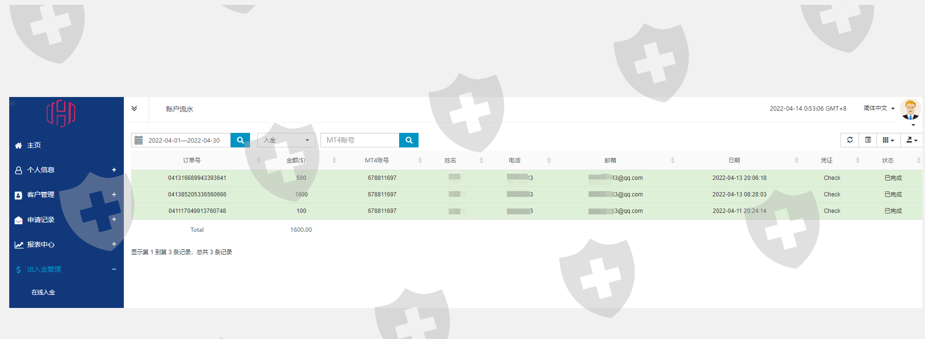Image resolution: width=925 pixels, height=339 pixels.
Task: Expand 客户管理 sidebar menu
Action: click(67, 194)
